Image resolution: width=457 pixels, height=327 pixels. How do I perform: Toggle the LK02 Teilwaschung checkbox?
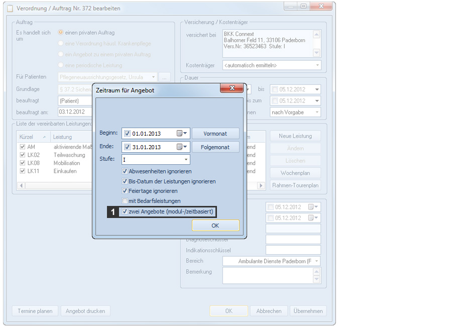pos(23,155)
